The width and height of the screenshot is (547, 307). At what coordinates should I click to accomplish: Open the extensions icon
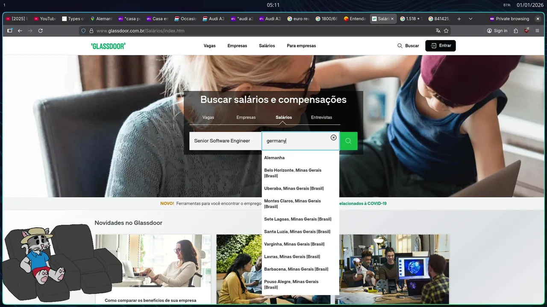click(516, 31)
